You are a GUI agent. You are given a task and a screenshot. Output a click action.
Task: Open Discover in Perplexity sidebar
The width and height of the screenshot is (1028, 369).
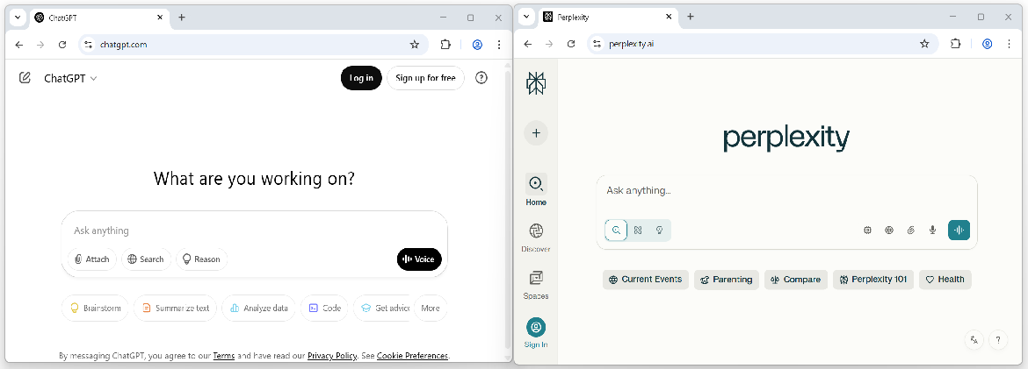point(536,237)
